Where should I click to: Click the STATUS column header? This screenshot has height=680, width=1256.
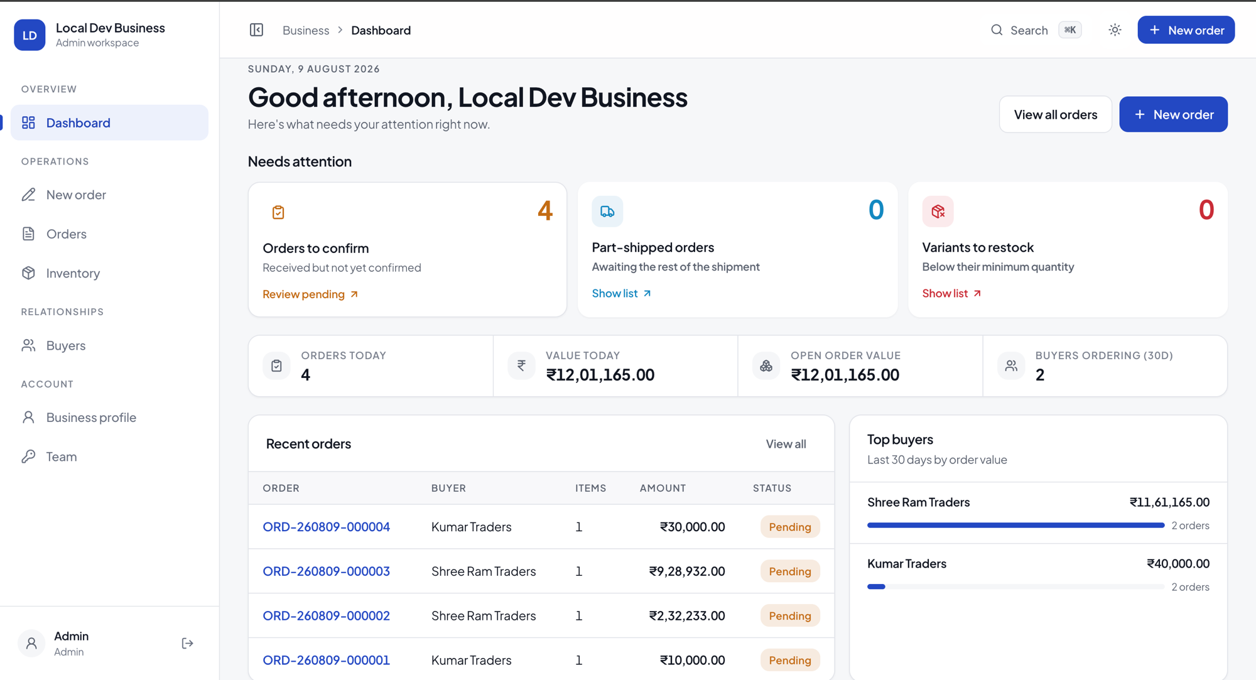772,488
